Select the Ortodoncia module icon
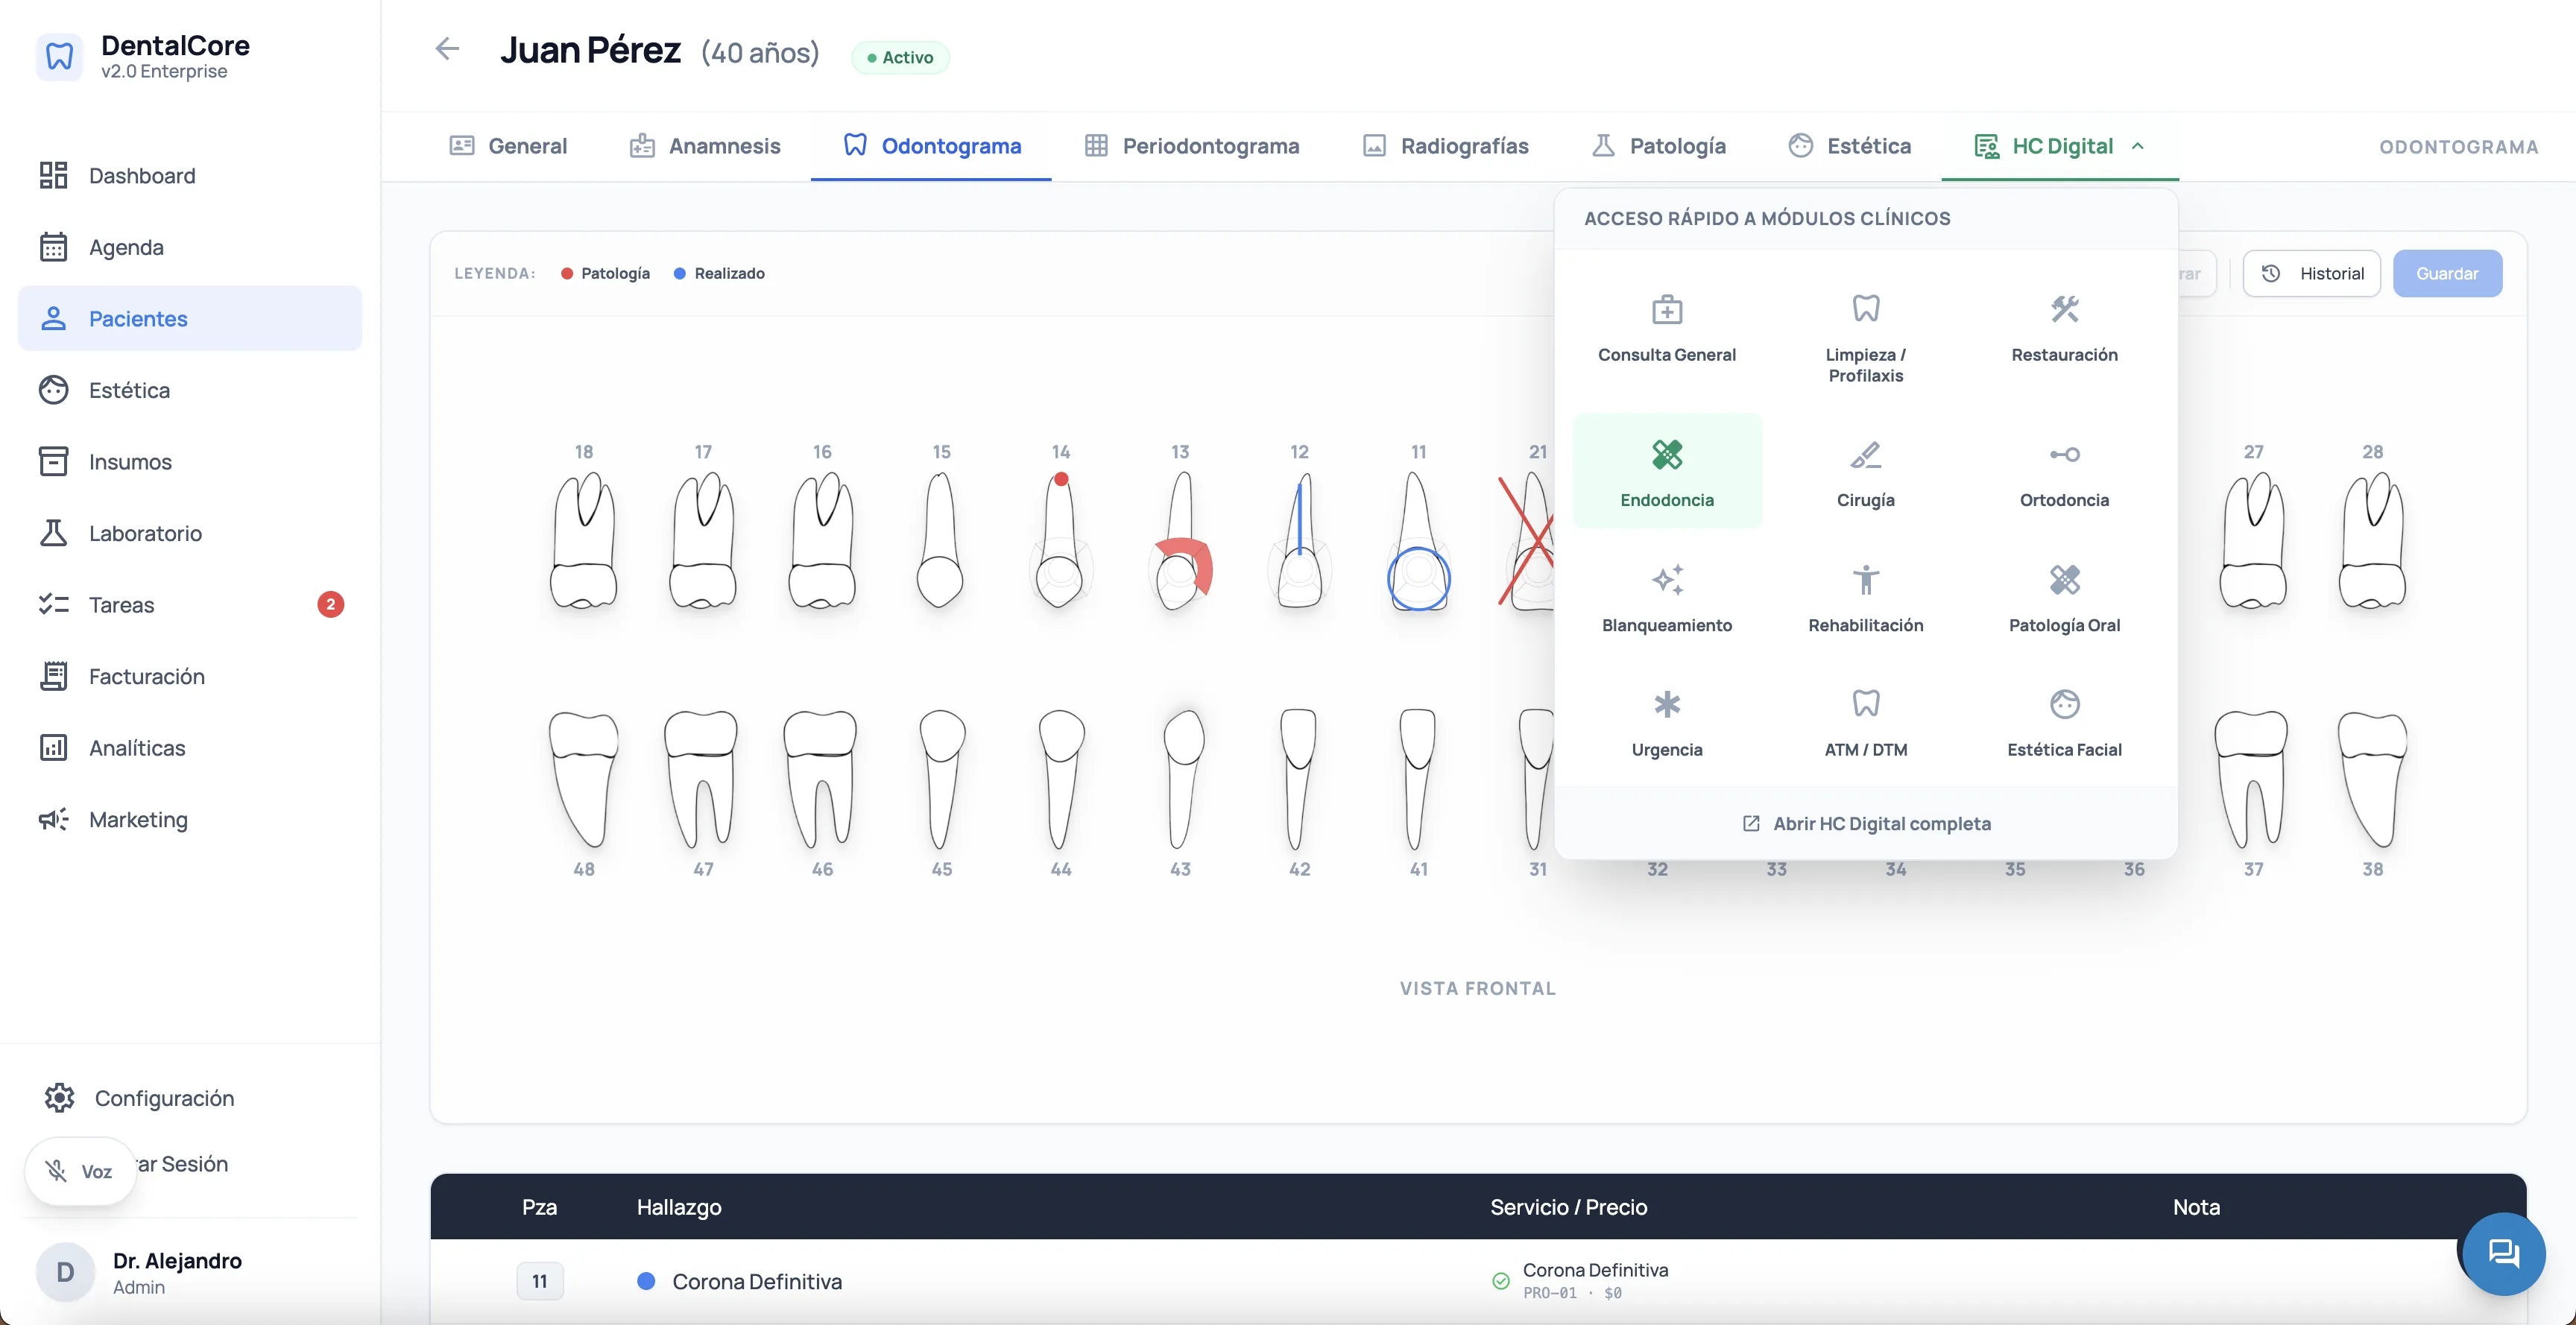Image resolution: width=2576 pixels, height=1325 pixels. [x=2064, y=455]
